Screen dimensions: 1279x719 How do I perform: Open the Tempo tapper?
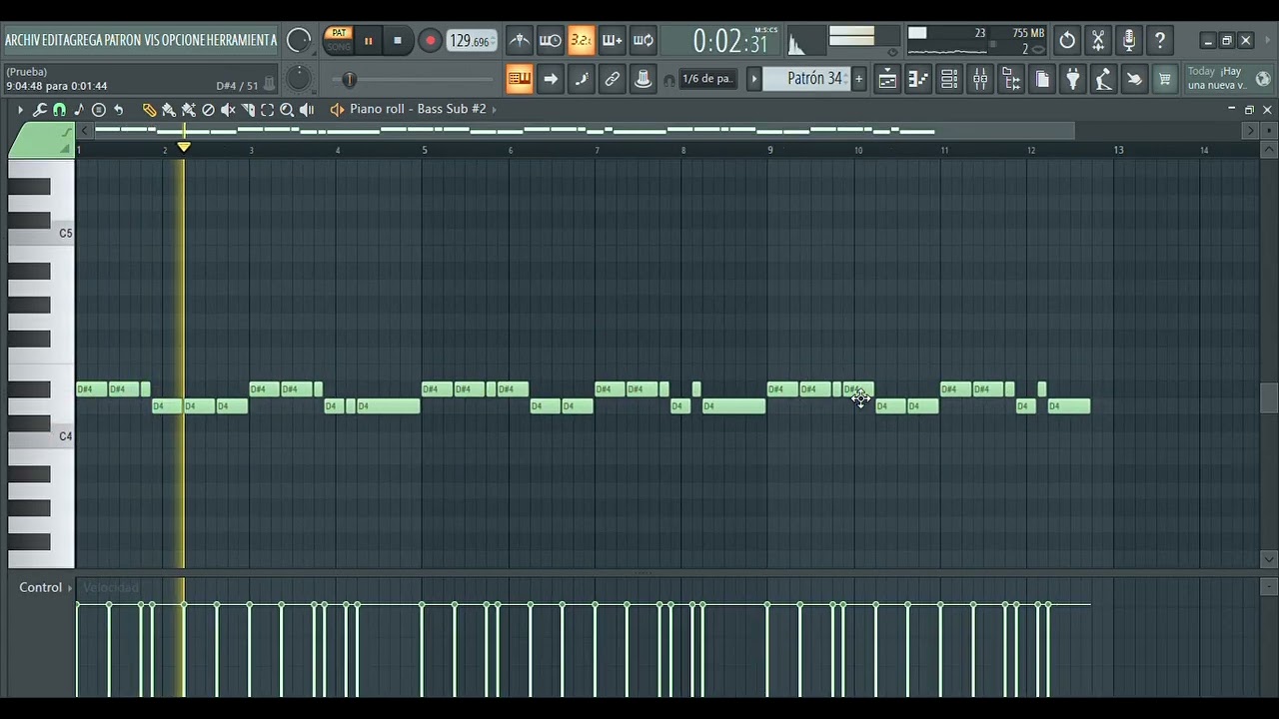coord(1103,79)
